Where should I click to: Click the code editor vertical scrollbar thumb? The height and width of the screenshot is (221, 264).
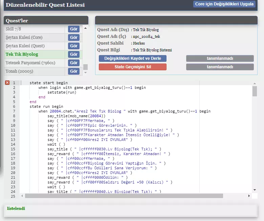[255, 91]
